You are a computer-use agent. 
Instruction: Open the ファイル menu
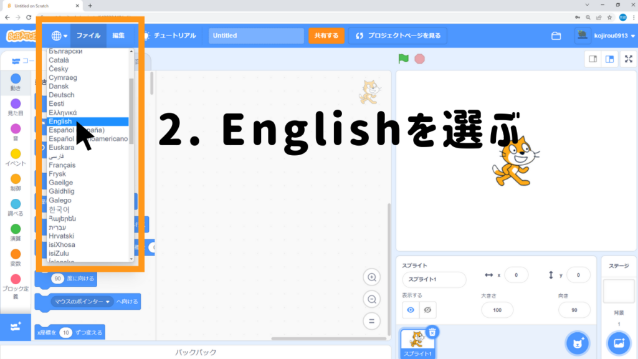[88, 36]
